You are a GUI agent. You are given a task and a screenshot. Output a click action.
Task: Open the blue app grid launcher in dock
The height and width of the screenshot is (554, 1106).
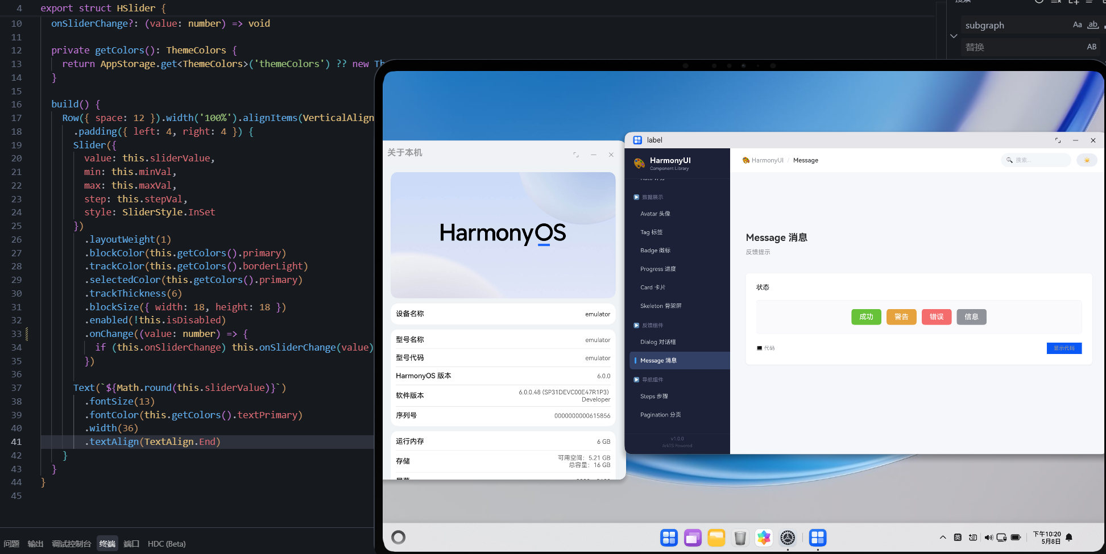coord(669,538)
